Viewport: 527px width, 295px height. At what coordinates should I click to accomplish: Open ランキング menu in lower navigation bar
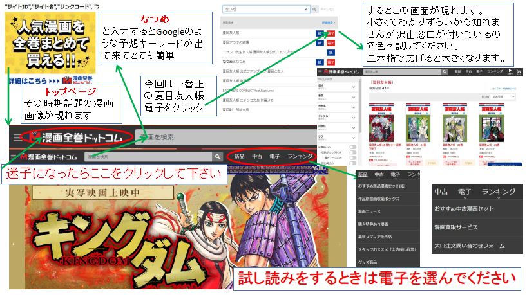tap(299, 157)
